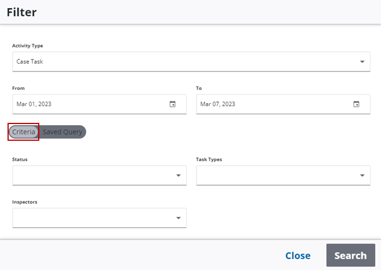Open the From date calendar picker

click(172, 104)
